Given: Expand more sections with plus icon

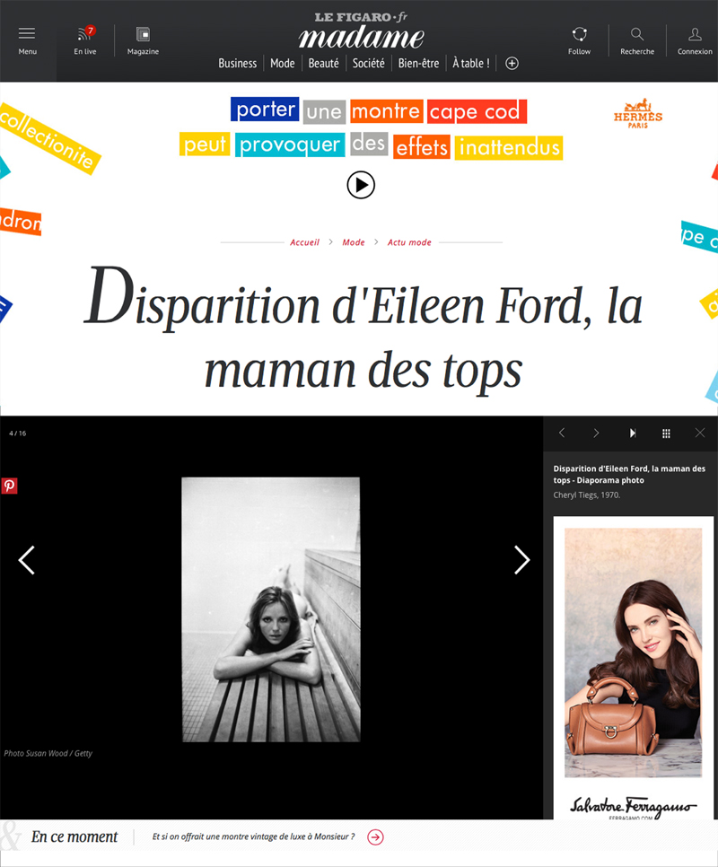Looking at the screenshot, I should pos(512,64).
